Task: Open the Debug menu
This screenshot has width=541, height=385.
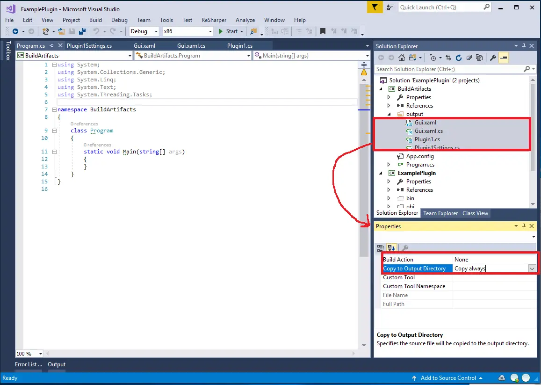Action: click(x=119, y=20)
